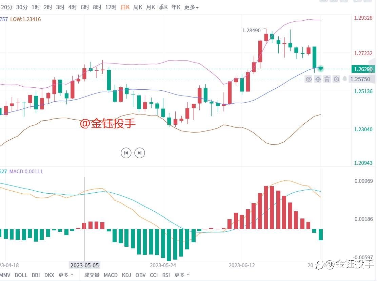Image resolution: width=378 pixels, height=281 pixels.
Task: Step back with previous candle button
Action: [126, 153]
